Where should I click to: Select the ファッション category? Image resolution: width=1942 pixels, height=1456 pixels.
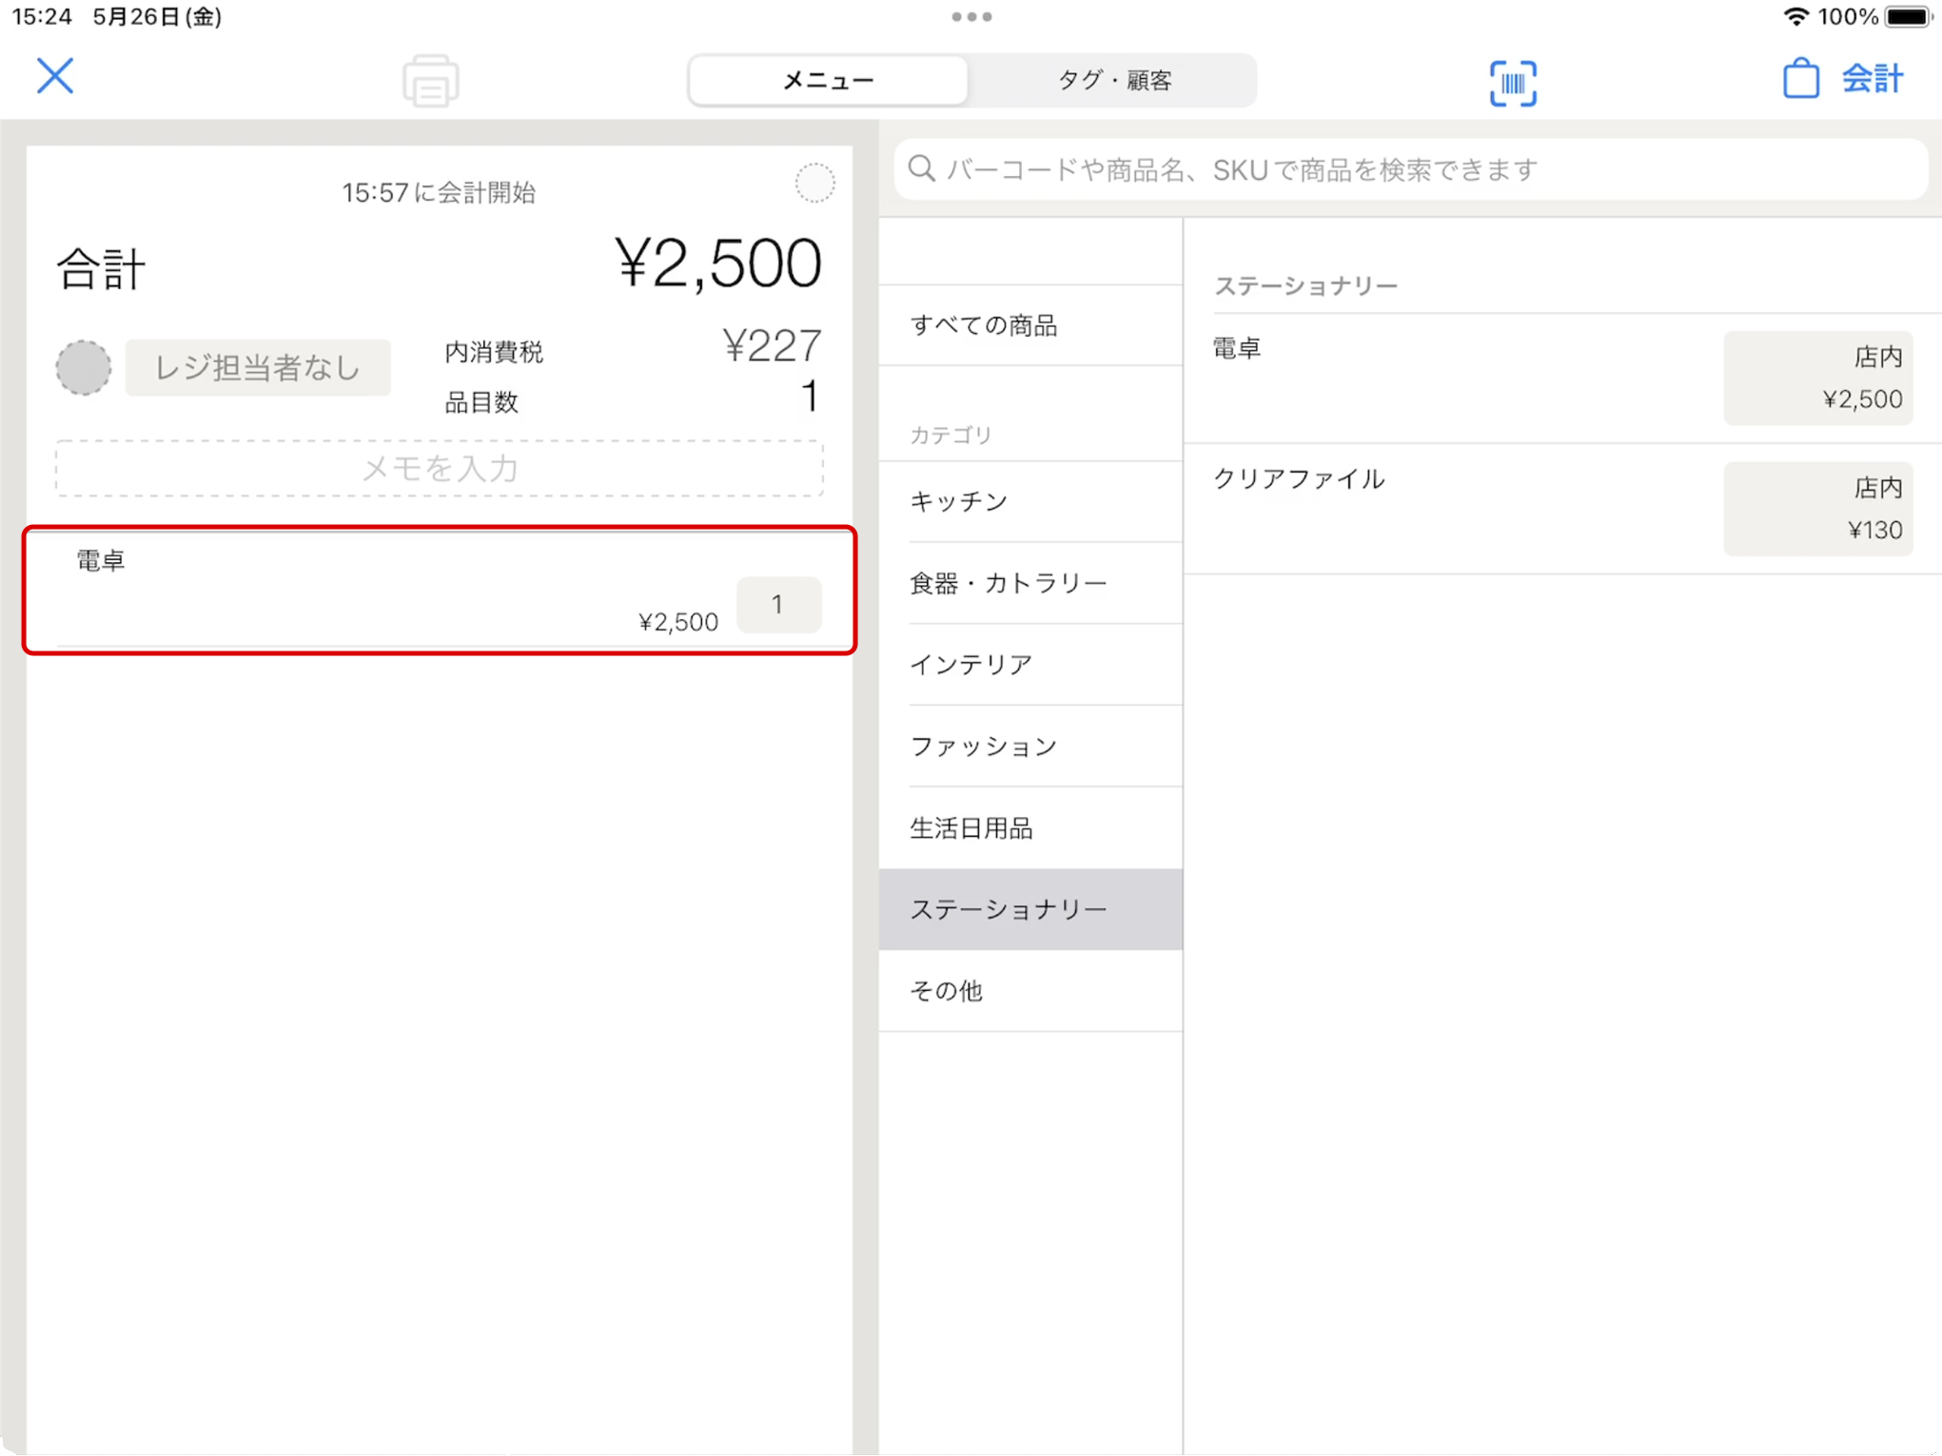click(1030, 747)
